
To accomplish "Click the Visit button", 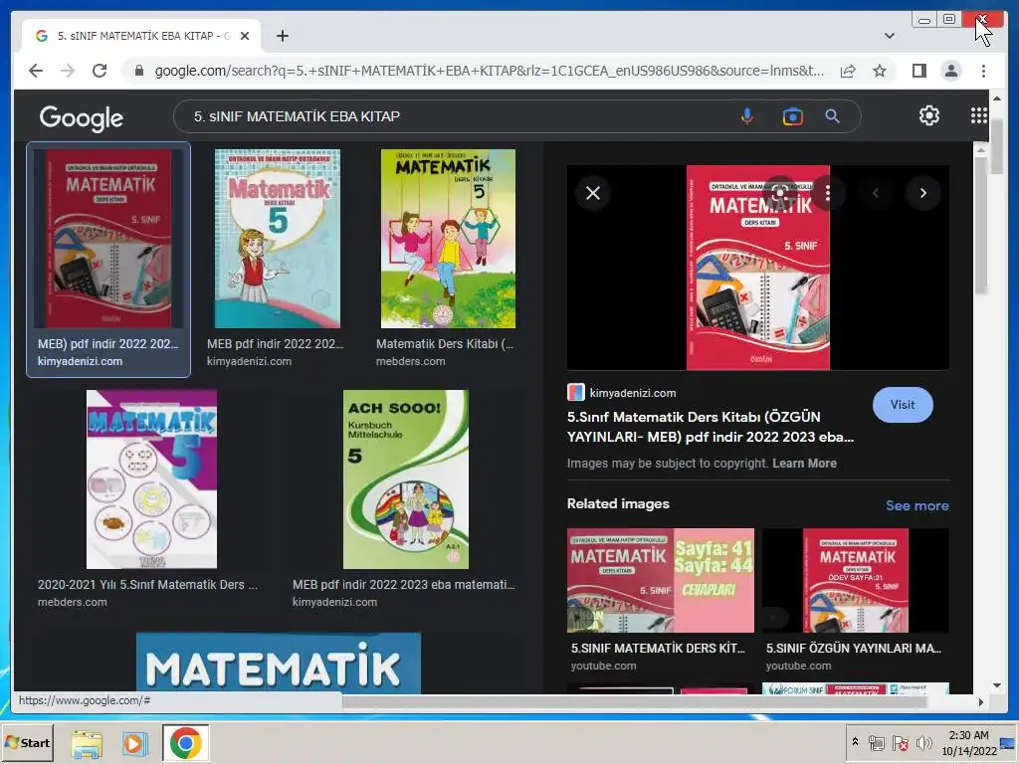I will click(x=902, y=405).
